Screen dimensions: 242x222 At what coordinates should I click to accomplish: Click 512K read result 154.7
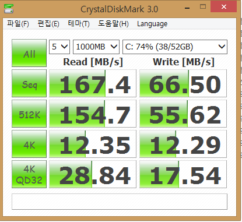93,114
